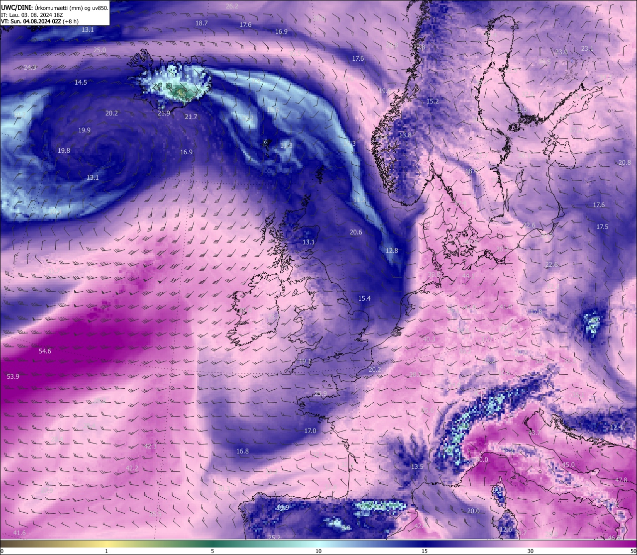Click the 18.7 value near the top
This screenshot has height=555, width=637.
(x=202, y=23)
